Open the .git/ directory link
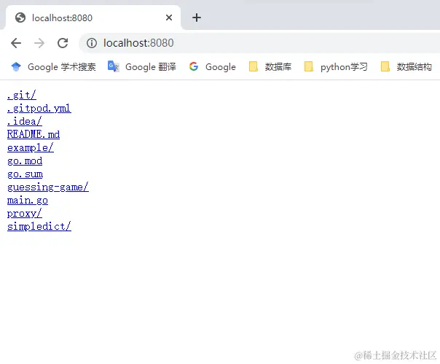440x364 pixels. point(22,95)
